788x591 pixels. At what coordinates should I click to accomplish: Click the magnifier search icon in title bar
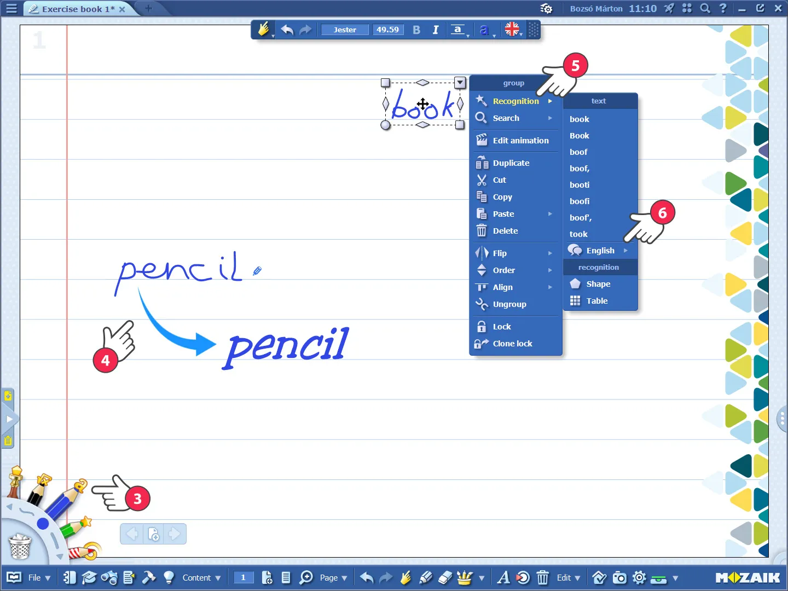click(x=705, y=8)
